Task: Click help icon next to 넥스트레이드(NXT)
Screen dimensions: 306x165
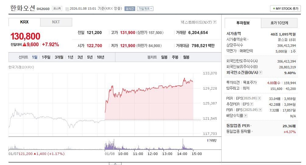Action: click(x=215, y=22)
